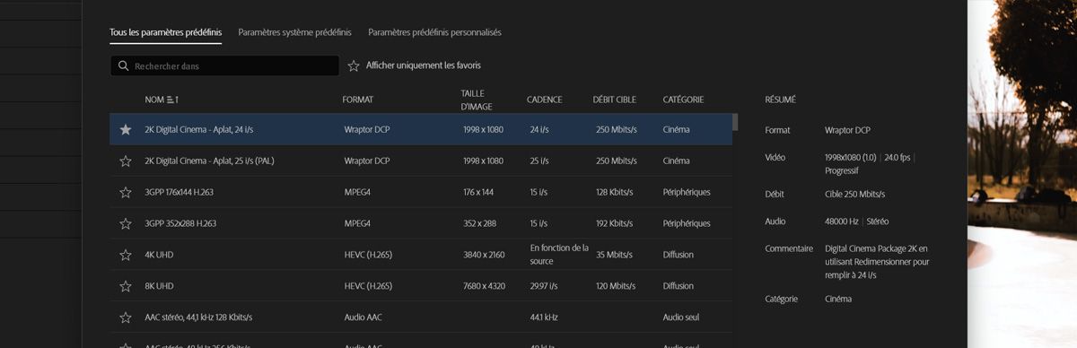Click the video preview image on the right
The height and width of the screenshot is (348, 1077).
coord(1022,174)
